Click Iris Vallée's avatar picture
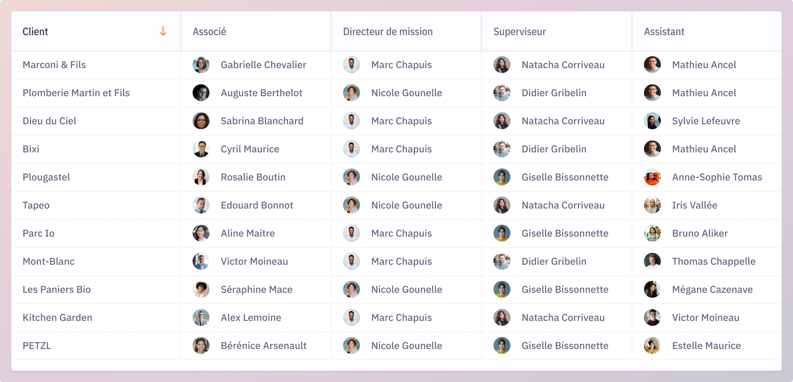793x382 pixels. click(652, 205)
